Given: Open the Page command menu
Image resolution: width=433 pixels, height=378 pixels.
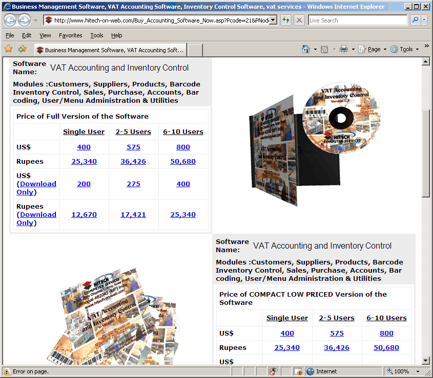Looking at the screenshot, I should coord(372,49).
